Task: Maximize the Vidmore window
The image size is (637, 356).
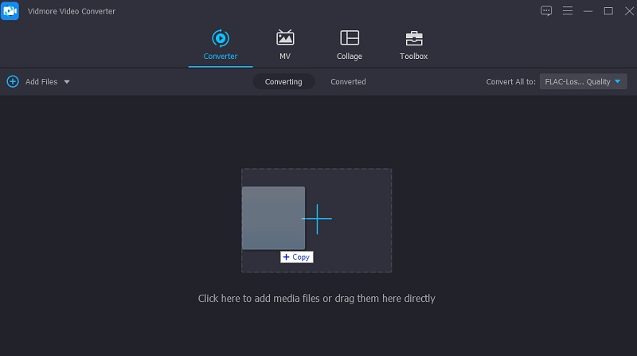Action: point(608,10)
